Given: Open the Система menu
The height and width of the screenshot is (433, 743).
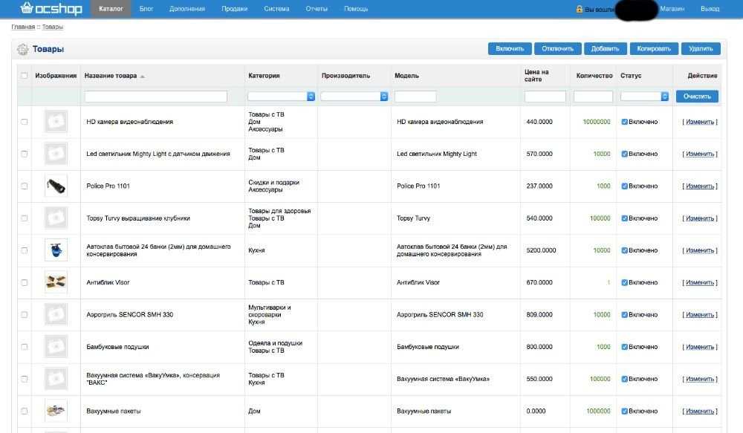Looking at the screenshot, I should [276, 9].
